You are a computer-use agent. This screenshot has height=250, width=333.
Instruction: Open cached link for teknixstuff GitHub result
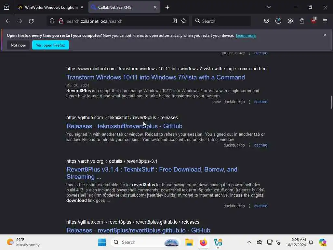[261, 145]
